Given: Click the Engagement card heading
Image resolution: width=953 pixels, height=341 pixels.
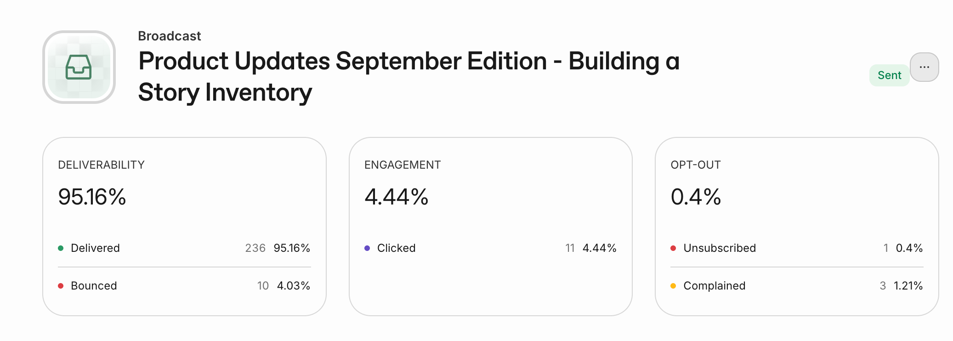Looking at the screenshot, I should click(x=403, y=165).
